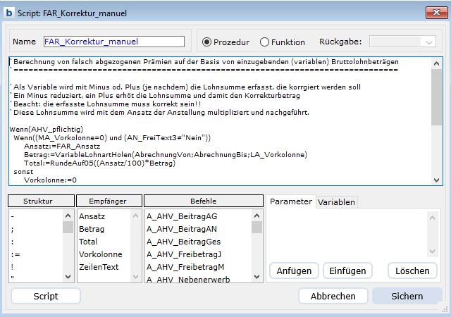
Task: Open the Rückgabe dropdown
Action: 403,42
